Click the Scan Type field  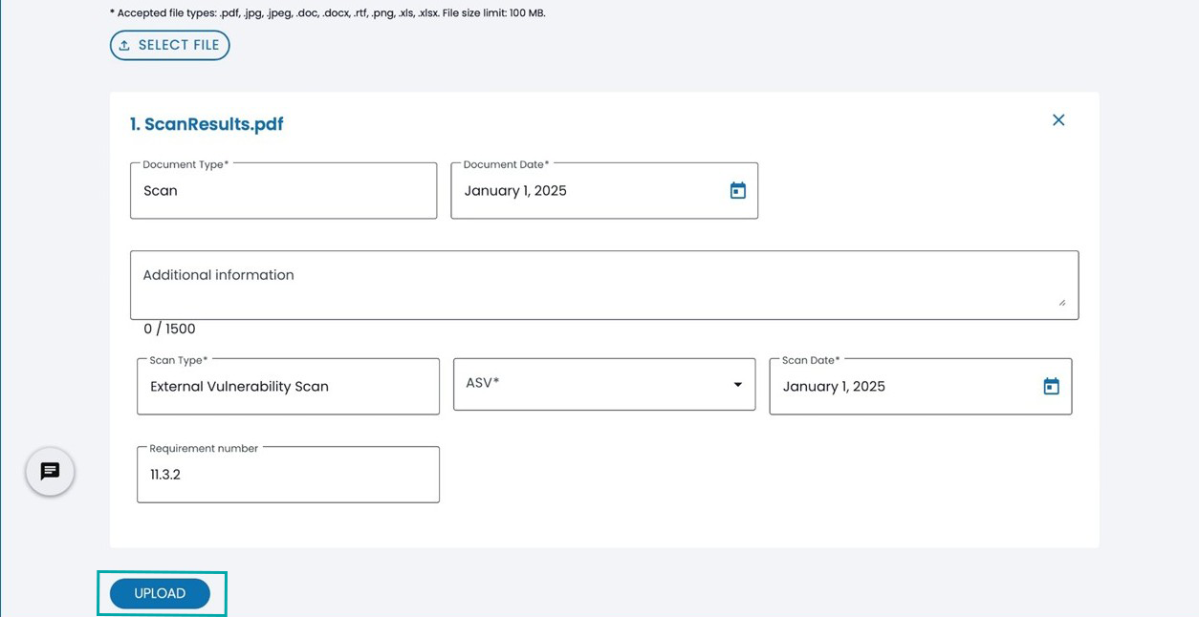pos(288,387)
